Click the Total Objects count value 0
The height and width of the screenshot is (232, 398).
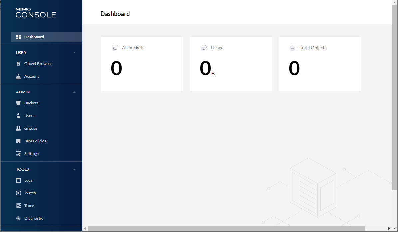(294, 68)
